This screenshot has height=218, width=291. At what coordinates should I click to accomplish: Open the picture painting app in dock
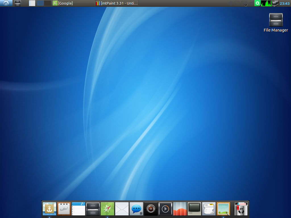tap(223, 209)
